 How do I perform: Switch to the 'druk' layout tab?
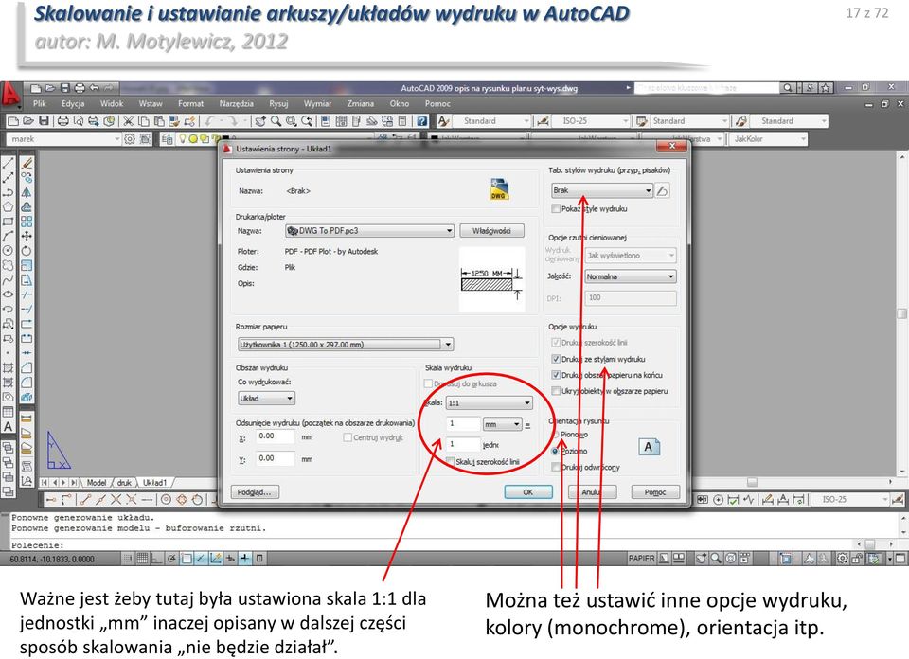click(x=124, y=482)
